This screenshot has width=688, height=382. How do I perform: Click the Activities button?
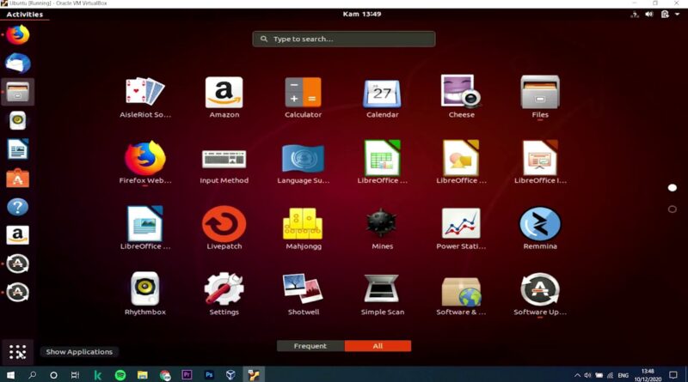coord(25,15)
